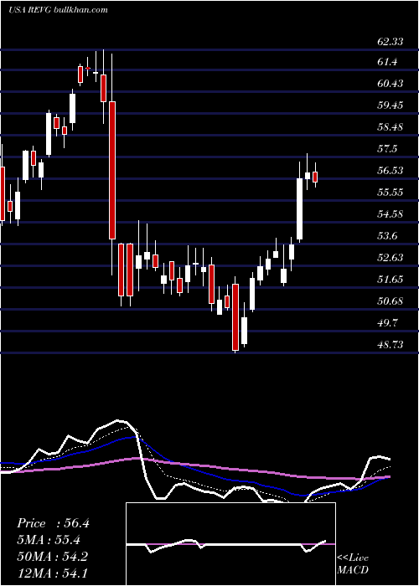
Task: Select the 51.65 price axis label
Action: point(391,279)
